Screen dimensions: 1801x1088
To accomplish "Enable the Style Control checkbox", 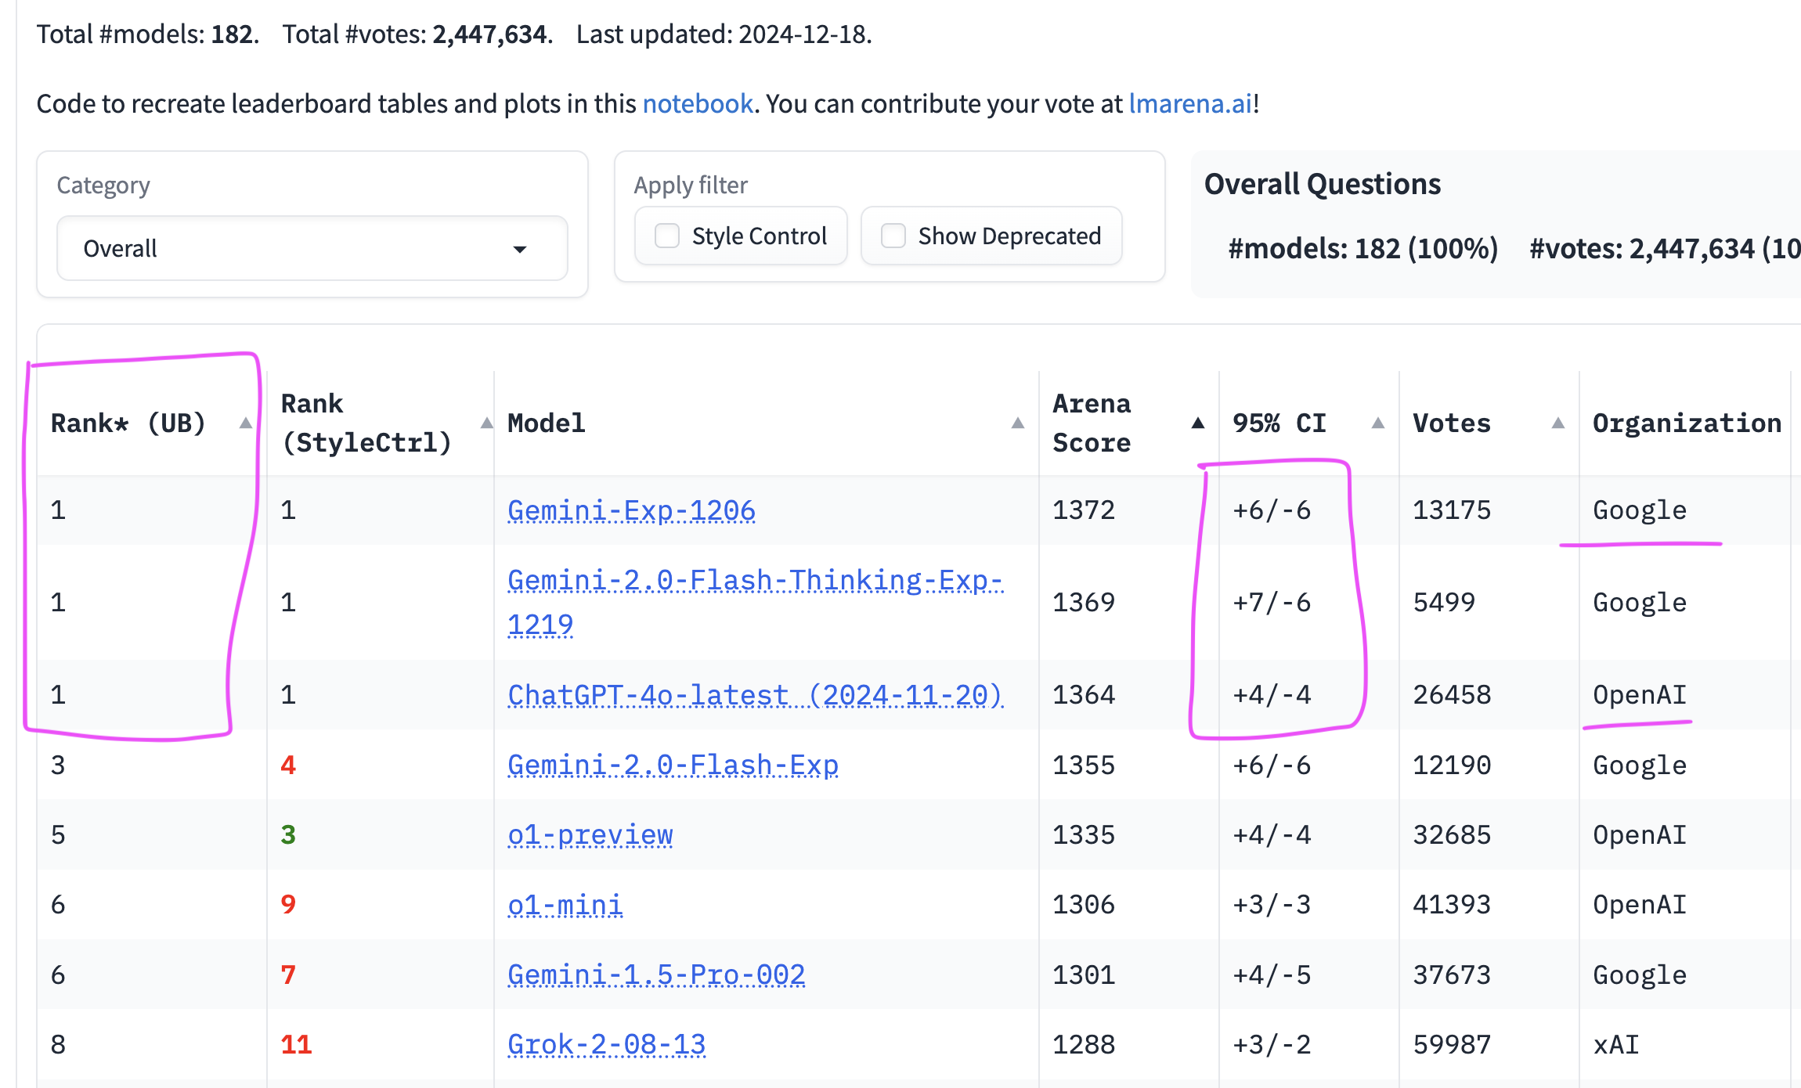I will pos(667,236).
